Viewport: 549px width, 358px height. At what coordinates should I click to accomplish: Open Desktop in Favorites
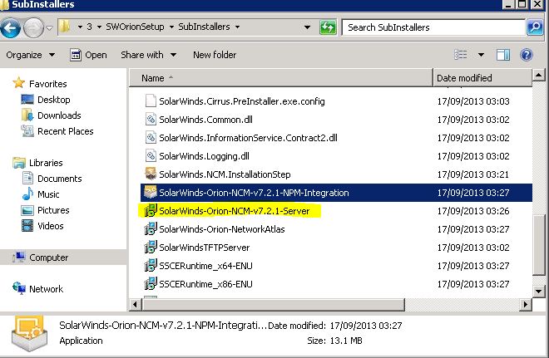tap(54, 100)
